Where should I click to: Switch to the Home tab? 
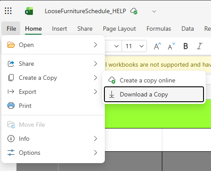click(33, 28)
